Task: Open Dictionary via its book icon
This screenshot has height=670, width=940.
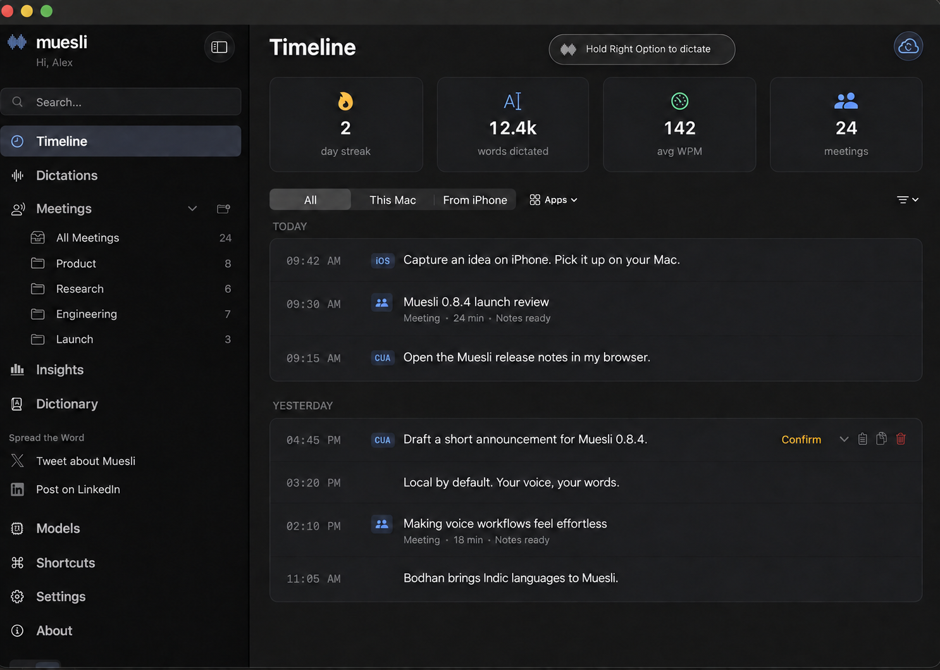Action: [x=18, y=404]
